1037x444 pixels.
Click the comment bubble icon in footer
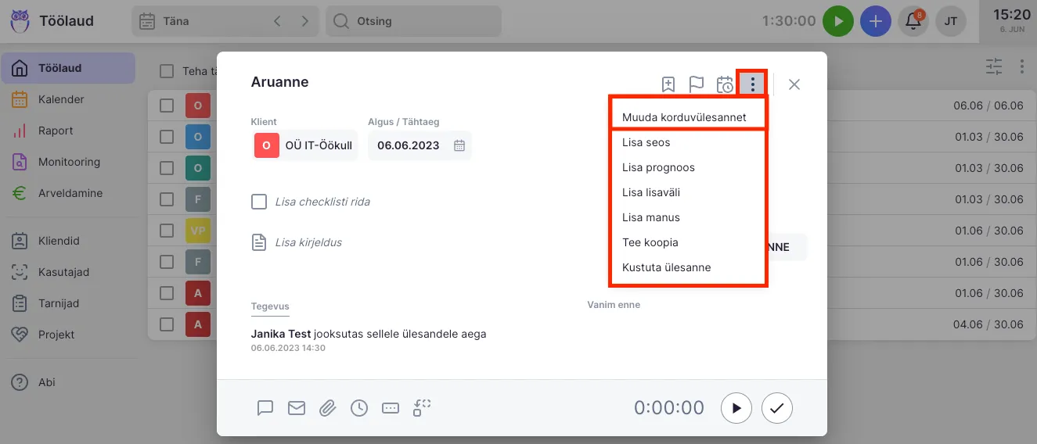point(265,407)
